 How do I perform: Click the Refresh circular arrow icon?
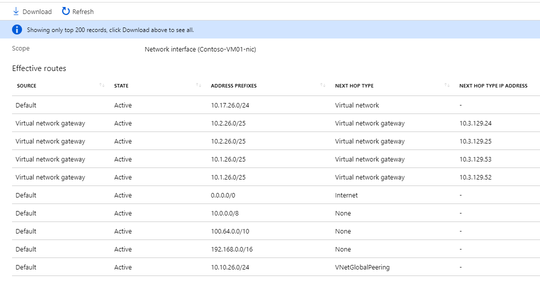point(66,11)
